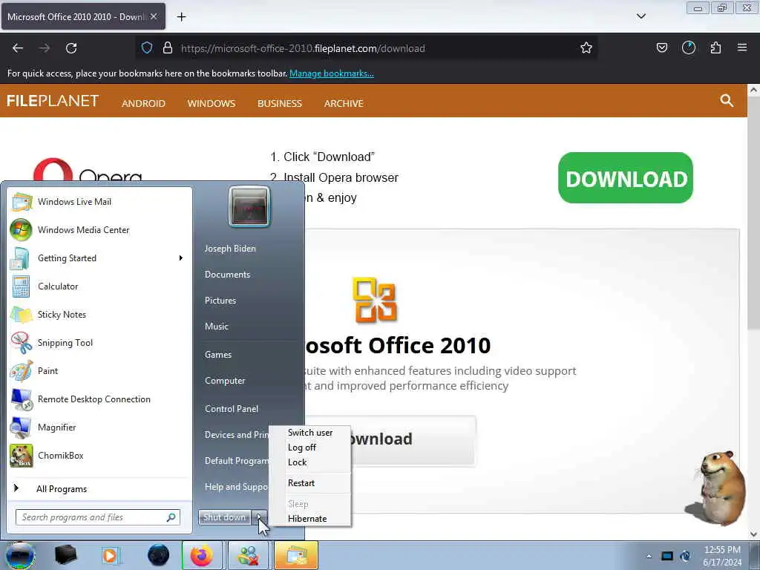
Task: Click the page scrollbar up arrow
Action: pos(753,90)
